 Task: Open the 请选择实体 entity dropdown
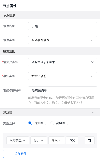click(x=63, y=62)
